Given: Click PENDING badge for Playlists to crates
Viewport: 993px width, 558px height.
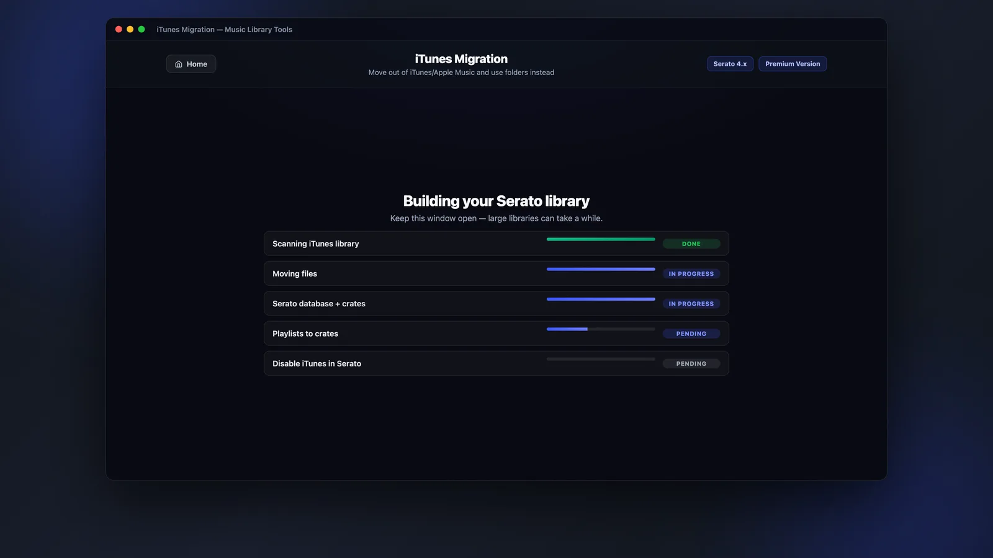Looking at the screenshot, I should click(691, 334).
